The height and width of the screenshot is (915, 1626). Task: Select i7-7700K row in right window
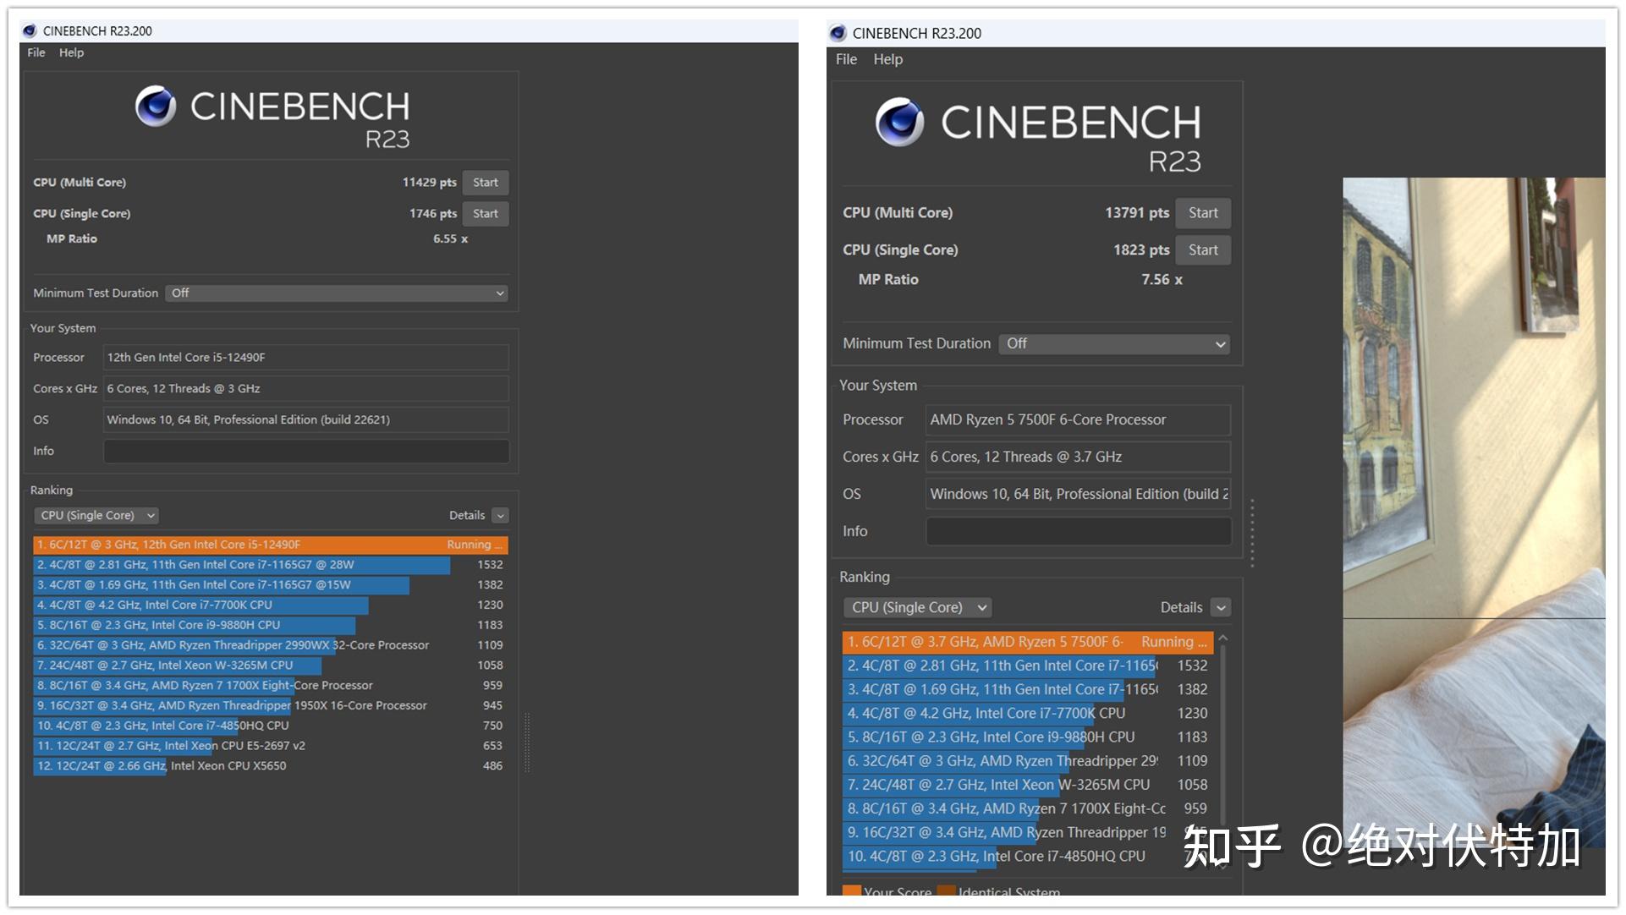[x=1028, y=714]
